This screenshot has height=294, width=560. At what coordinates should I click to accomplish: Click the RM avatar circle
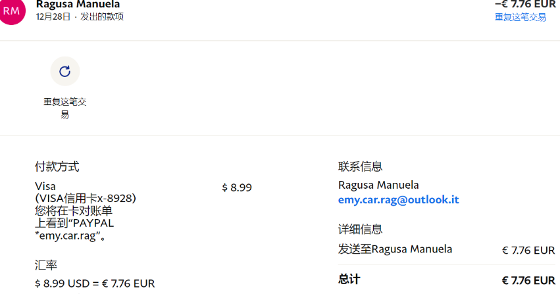tap(12, 11)
